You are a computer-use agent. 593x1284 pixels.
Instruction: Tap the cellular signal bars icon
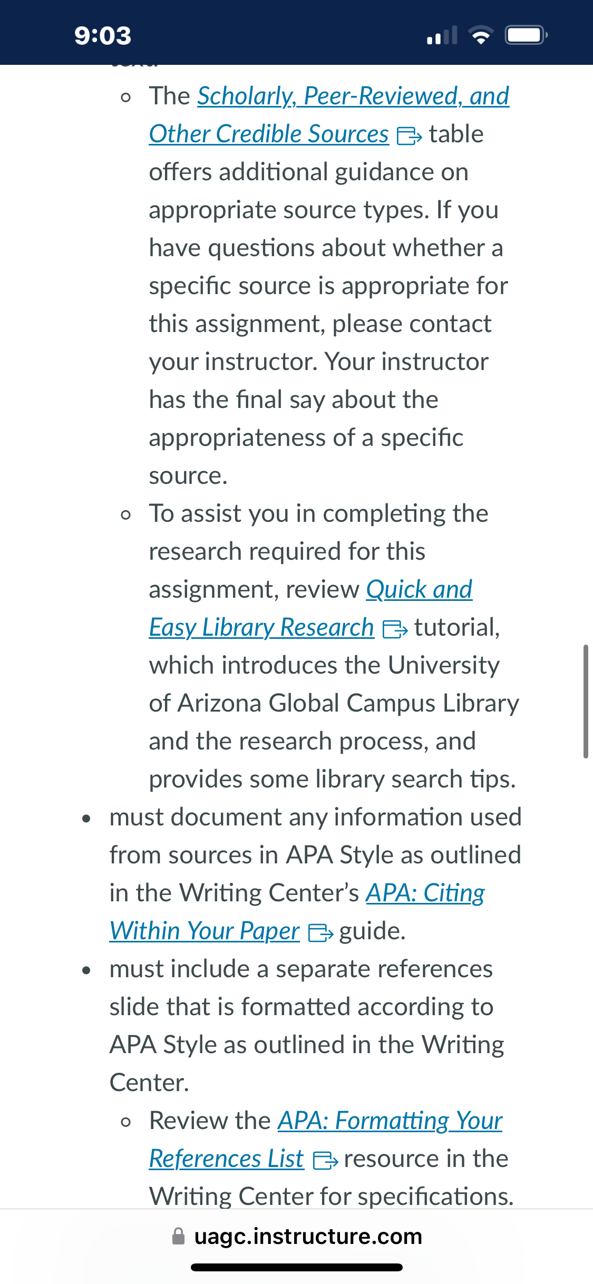coord(442,35)
